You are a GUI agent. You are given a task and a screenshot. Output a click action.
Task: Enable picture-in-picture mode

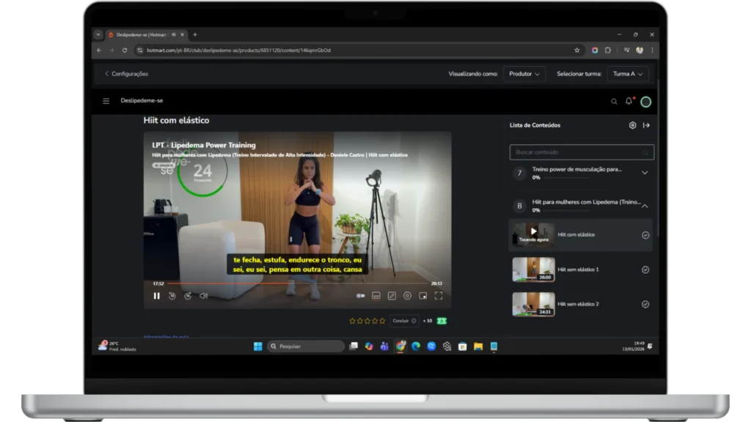423,296
